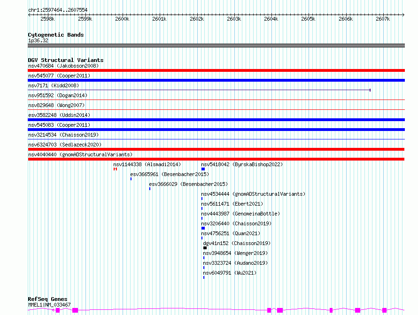
Task: Open nsv4443987 (GenomeinaBottle) label
Action: pyautogui.click(x=240, y=214)
